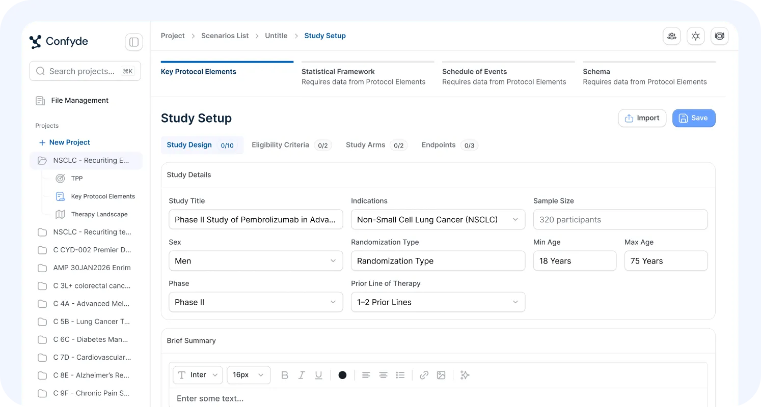Insert a bulleted list
This screenshot has width=761, height=407.
coord(400,375)
